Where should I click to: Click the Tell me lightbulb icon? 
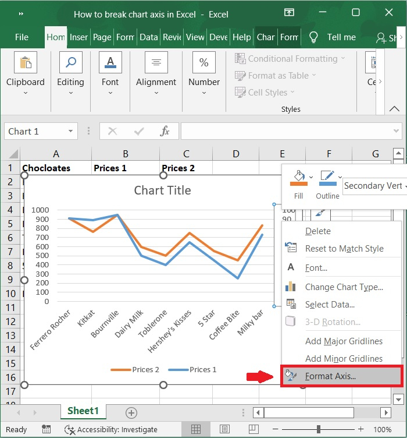coord(313,37)
